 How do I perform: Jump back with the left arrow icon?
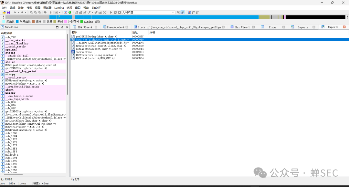tap(15, 13)
